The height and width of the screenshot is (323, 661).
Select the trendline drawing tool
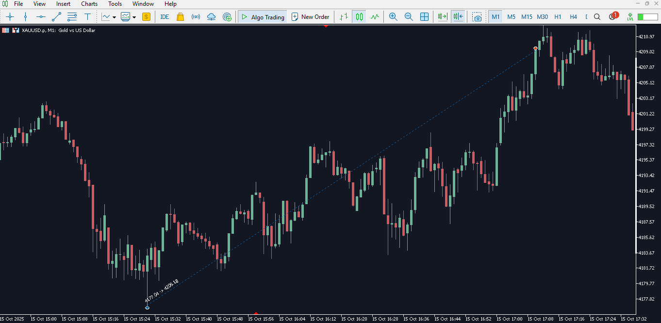tap(56, 17)
